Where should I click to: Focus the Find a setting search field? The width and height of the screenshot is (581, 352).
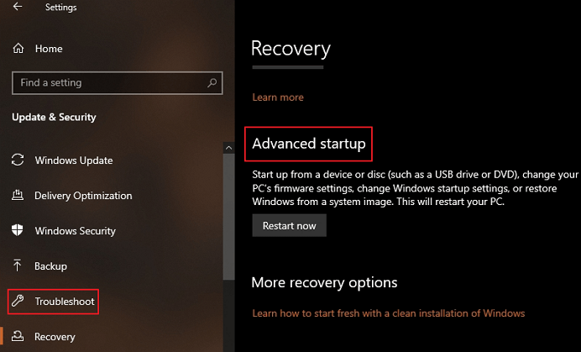(109, 83)
